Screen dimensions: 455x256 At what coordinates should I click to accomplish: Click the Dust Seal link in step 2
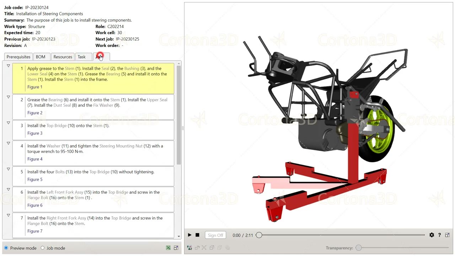(x=62, y=105)
